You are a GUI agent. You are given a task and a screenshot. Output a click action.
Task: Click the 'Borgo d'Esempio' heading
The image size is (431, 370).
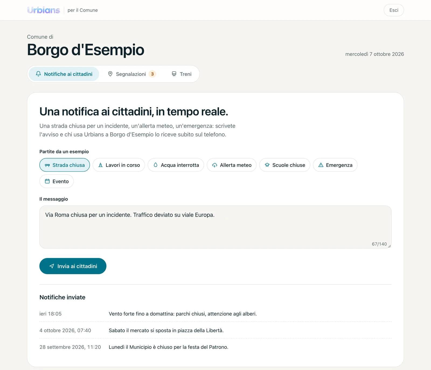pos(86,50)
